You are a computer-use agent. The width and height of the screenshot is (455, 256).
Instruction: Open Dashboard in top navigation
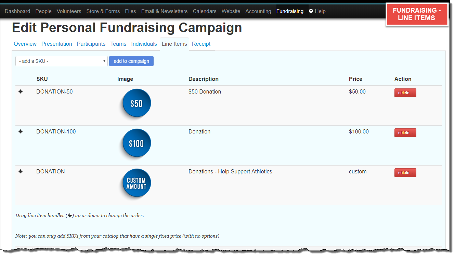17,11
